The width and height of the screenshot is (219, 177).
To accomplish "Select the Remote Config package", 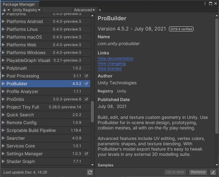I will [x=45, y=123].
